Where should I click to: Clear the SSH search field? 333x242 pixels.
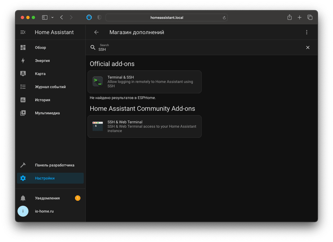pos(308,47)
